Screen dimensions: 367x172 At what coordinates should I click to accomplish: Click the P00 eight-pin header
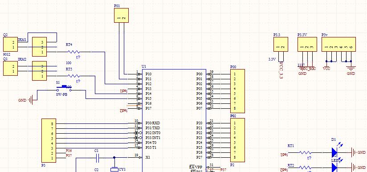[237, 91]
